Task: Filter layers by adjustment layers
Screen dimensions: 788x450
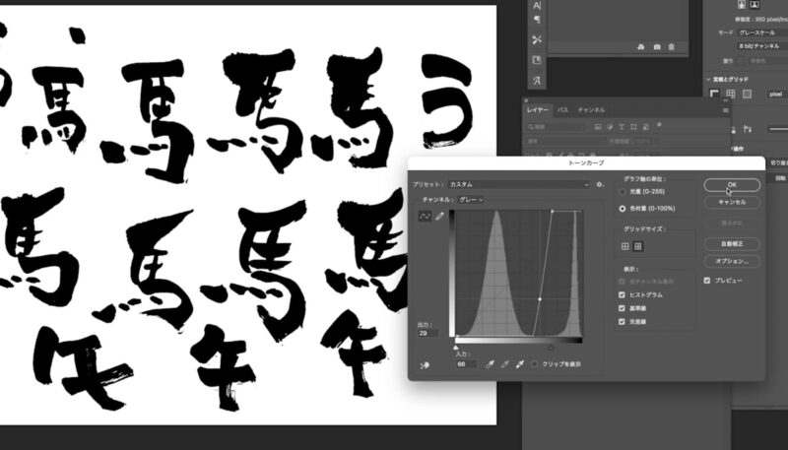Action: click(x=610, y=127)
